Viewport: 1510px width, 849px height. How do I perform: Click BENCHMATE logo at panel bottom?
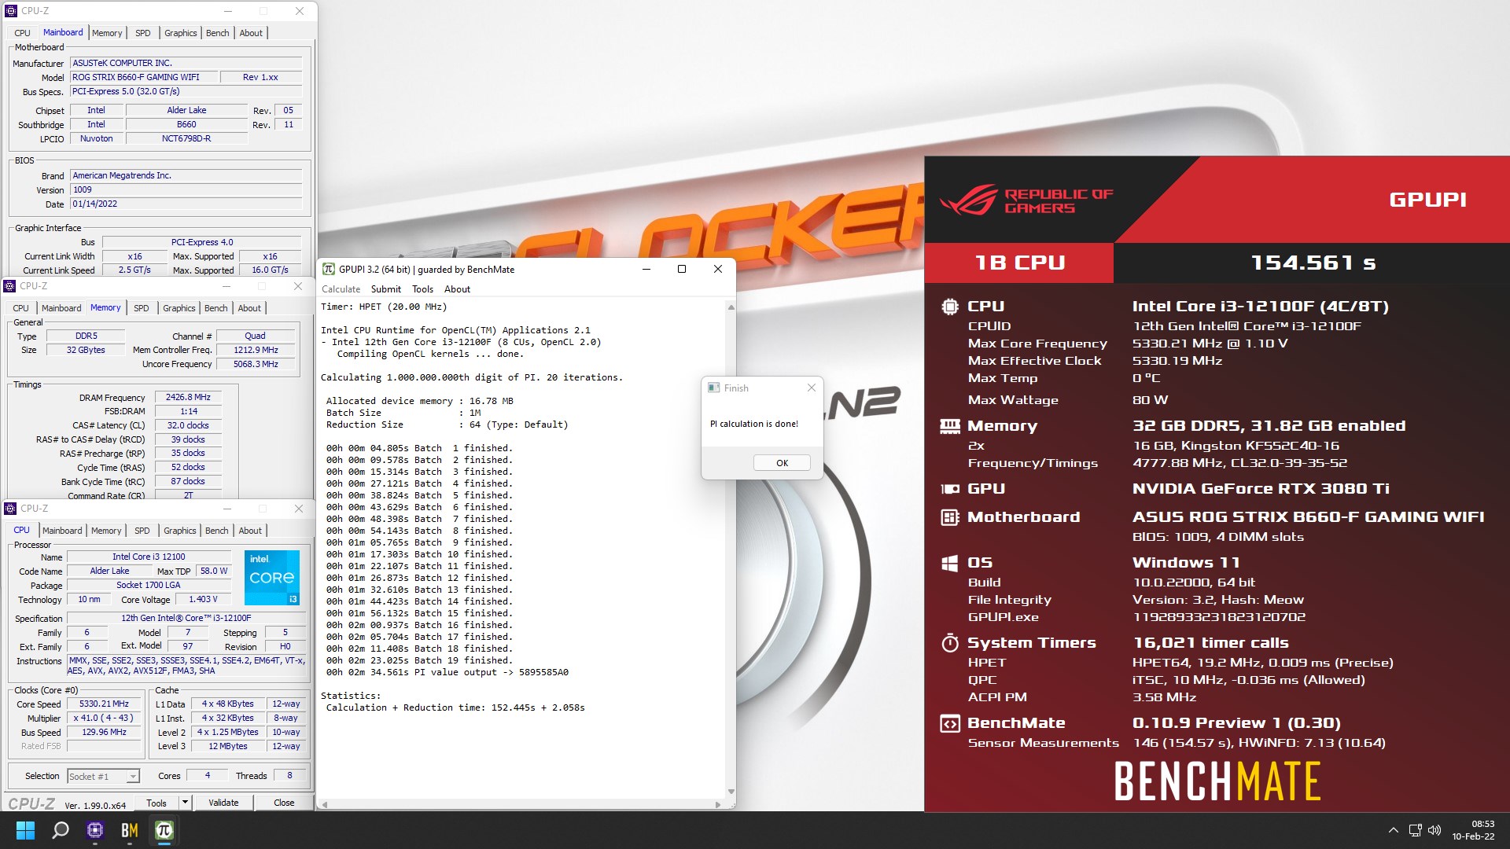(1217, 781)
